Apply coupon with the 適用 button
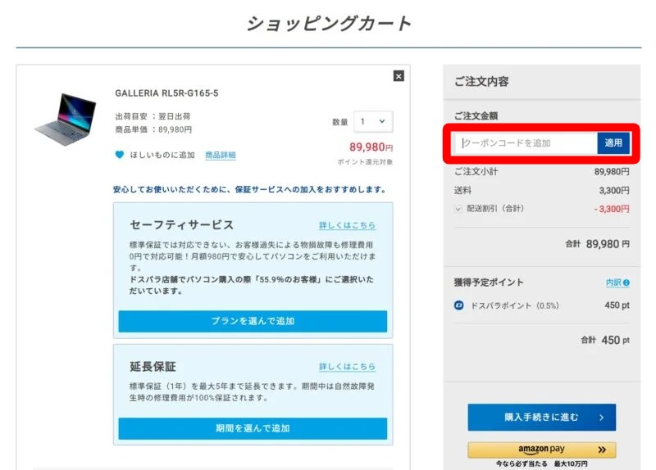 tap(613, 142)
